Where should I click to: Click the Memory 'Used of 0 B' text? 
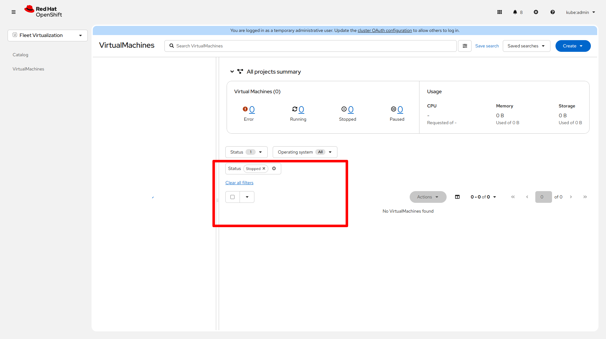(508, 123)
